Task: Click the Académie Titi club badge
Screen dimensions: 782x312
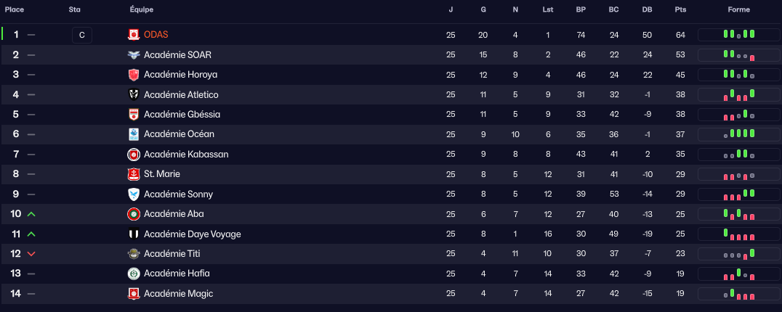Action: [x=134, y=254]
